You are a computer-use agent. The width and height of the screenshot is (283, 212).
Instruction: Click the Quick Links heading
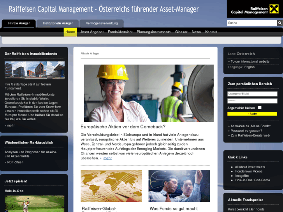237,157
